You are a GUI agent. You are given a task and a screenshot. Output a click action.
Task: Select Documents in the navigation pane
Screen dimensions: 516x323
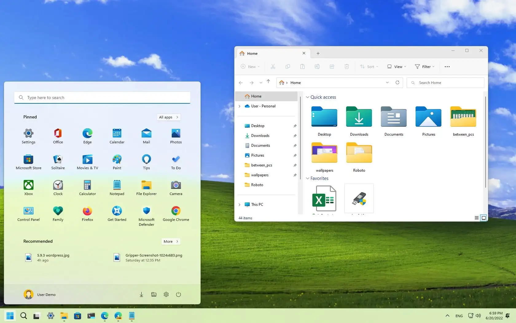(260, 146)
